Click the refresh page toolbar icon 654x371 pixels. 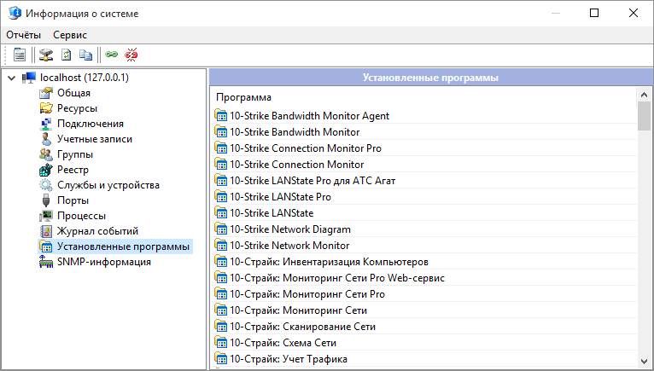tap(67, 55)
